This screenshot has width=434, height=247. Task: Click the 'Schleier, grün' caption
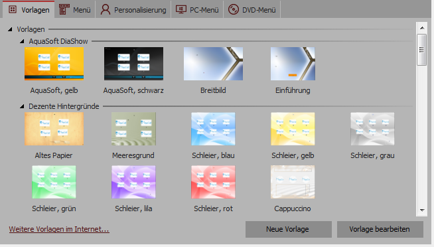[54, 208]
